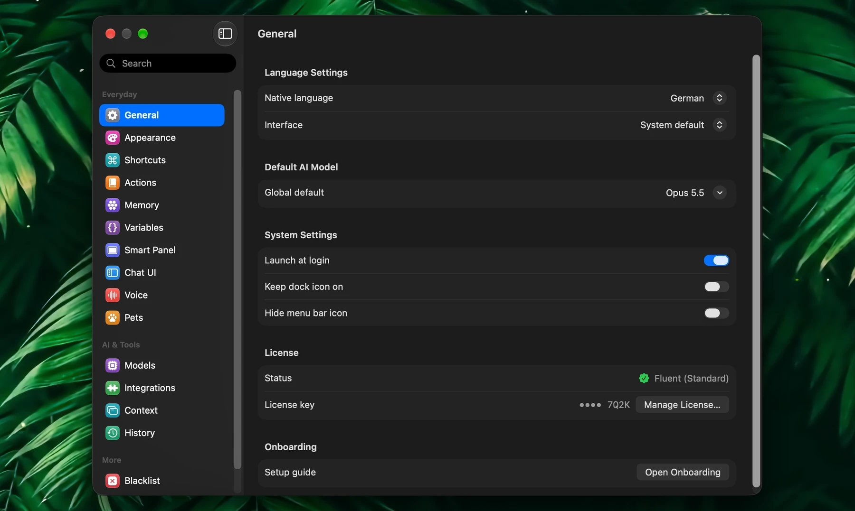
Task: Select Blacklist under More
Action: (x=162, y=481)
